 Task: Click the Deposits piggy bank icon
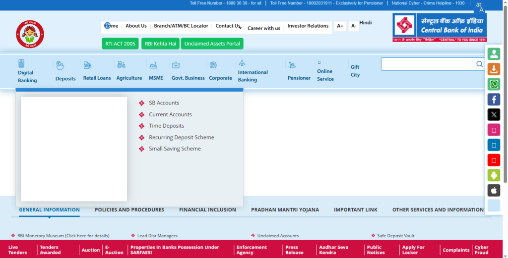tap(60, 65)
